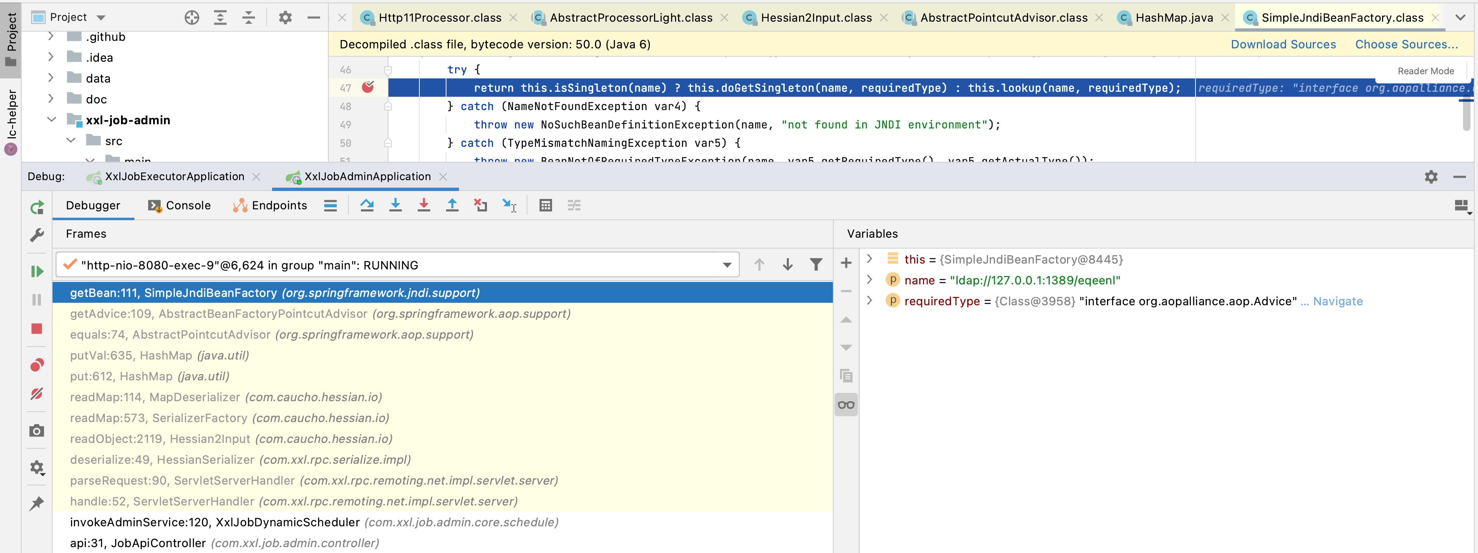Collapse the xxl-job-admin folder
This screenshot has width=1478, height=553.
pos(52,120)
